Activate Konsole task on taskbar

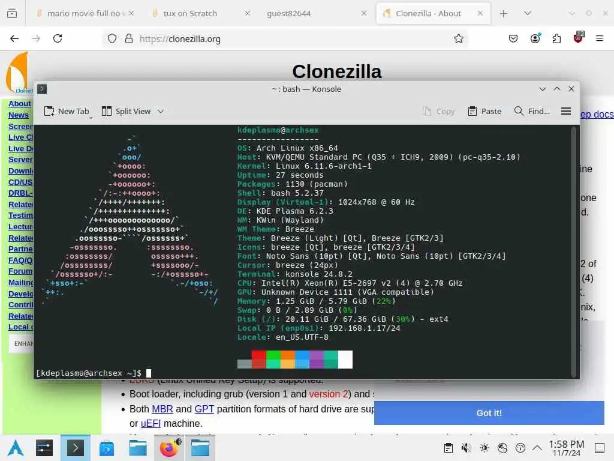pyautogui.click(x=75, y=448)
